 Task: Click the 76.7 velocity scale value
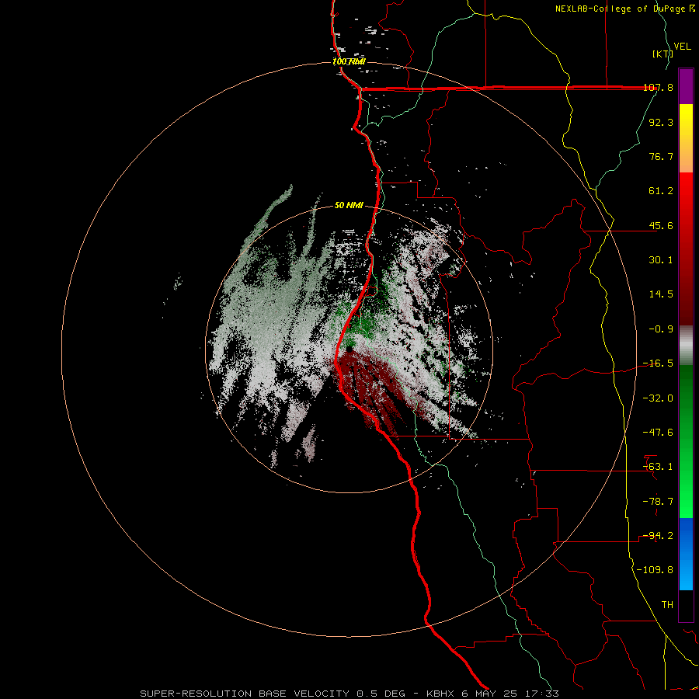661,156
